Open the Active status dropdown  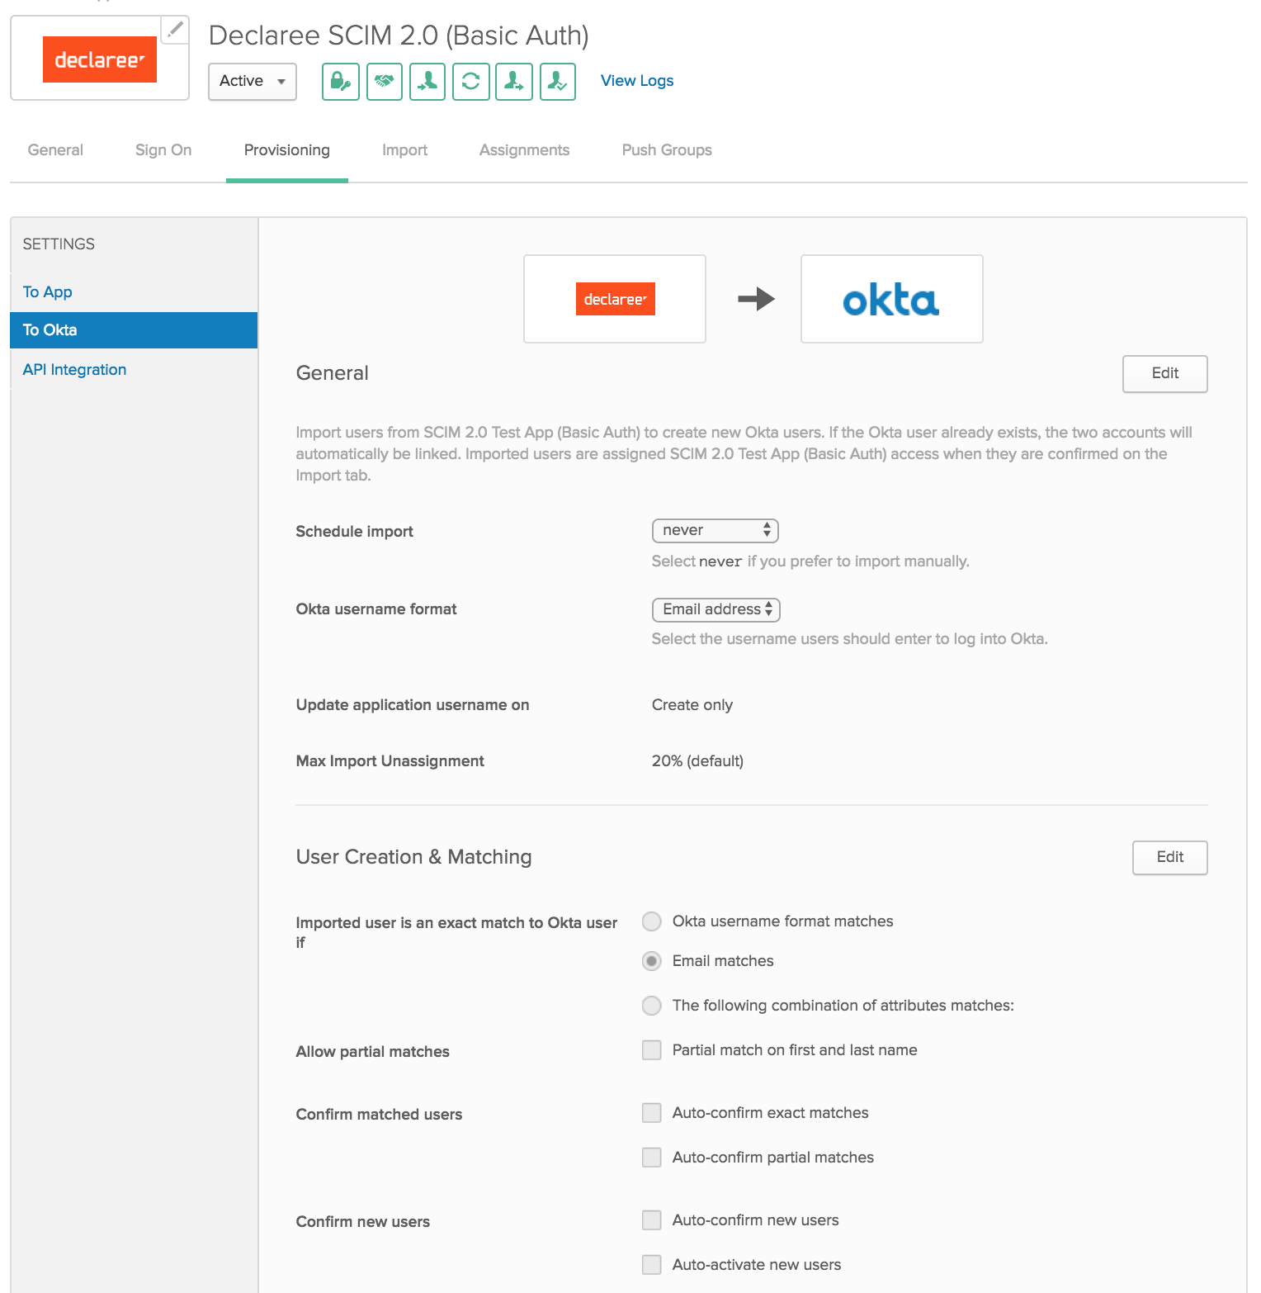pos(252,81)
